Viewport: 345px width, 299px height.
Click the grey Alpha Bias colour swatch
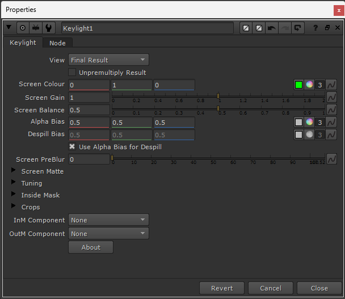pyautogui.click(x=298, y=122)
